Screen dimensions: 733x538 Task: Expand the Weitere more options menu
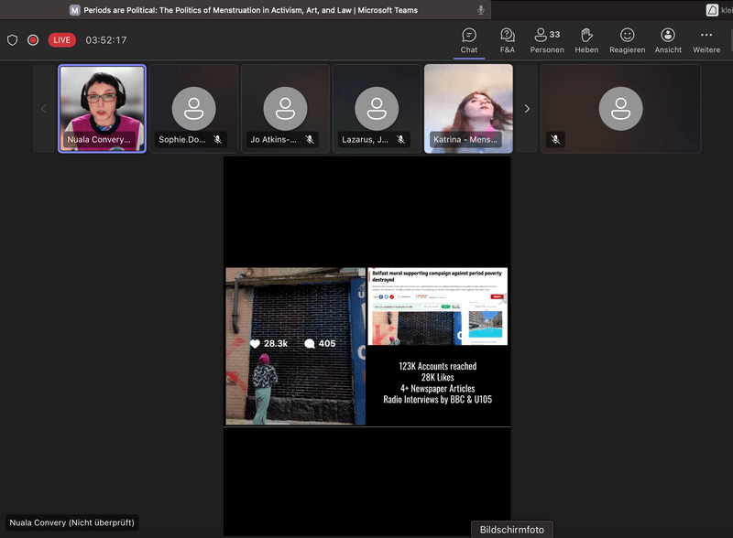point(706,40)
